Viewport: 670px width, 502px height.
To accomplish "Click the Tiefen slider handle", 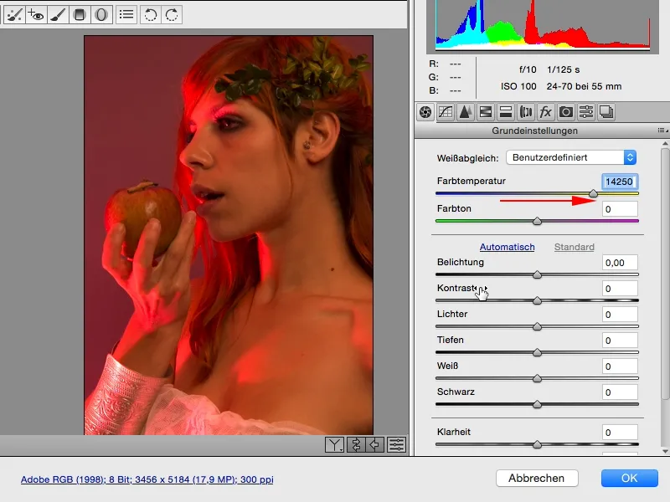I will click(x=537, y=353).
